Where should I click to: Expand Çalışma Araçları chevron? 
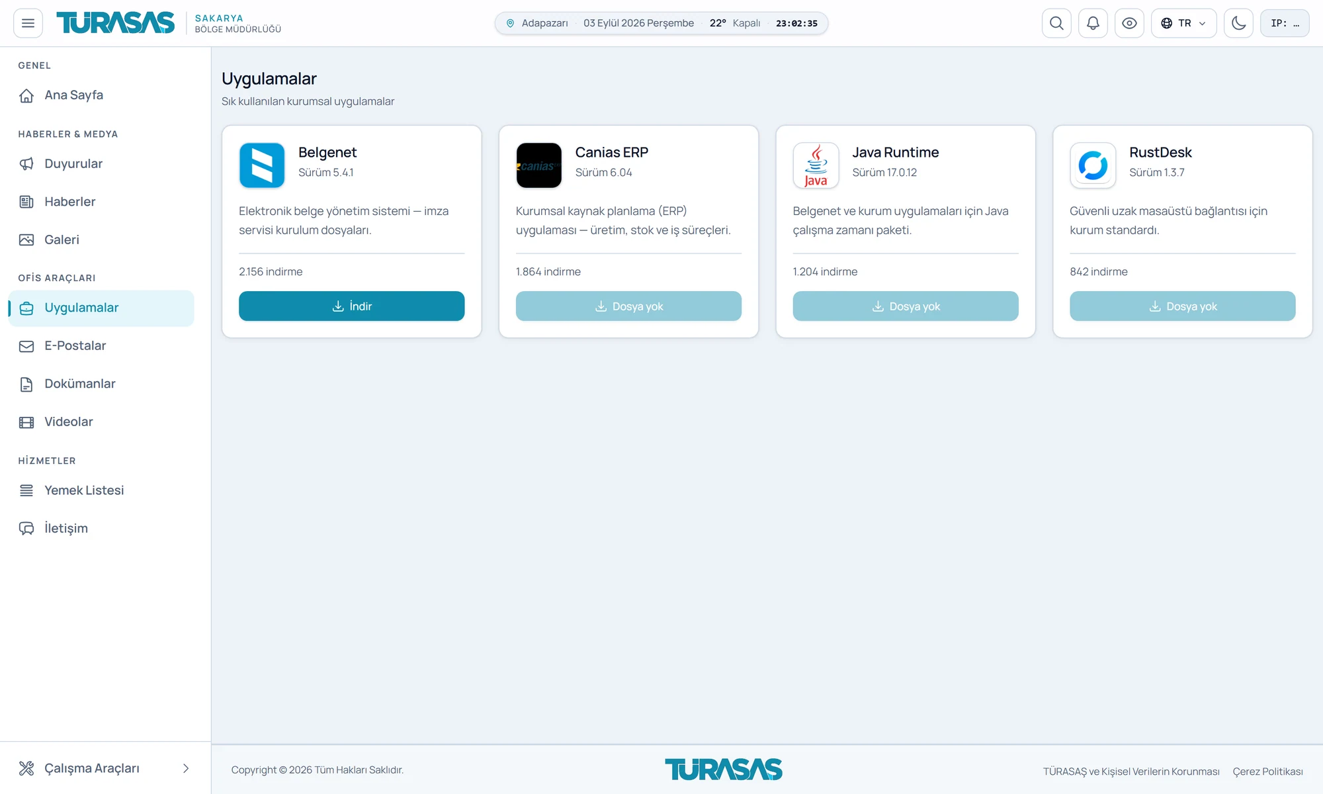pos(186,768)
